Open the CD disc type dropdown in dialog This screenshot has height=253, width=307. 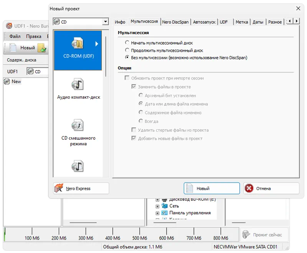click(x=105, y=21)
